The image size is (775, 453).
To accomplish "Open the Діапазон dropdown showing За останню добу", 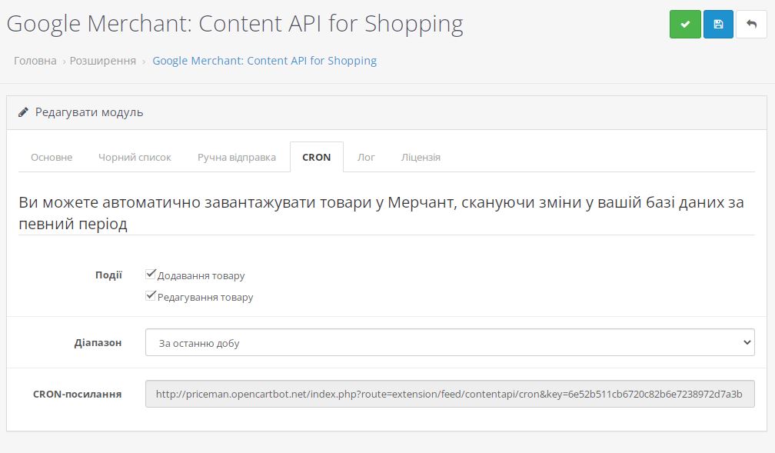I will pos(450,342).
